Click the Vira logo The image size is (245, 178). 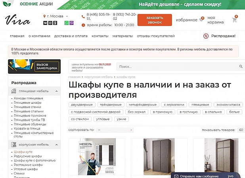click(17, 21)
